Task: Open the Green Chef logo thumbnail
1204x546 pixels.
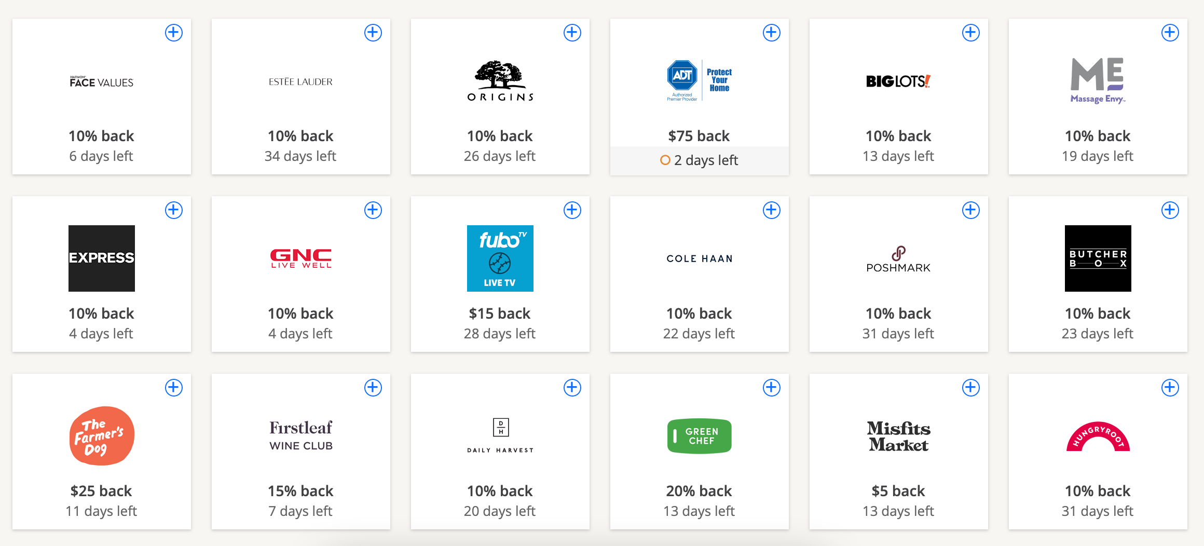Action: tap(700, 436)
